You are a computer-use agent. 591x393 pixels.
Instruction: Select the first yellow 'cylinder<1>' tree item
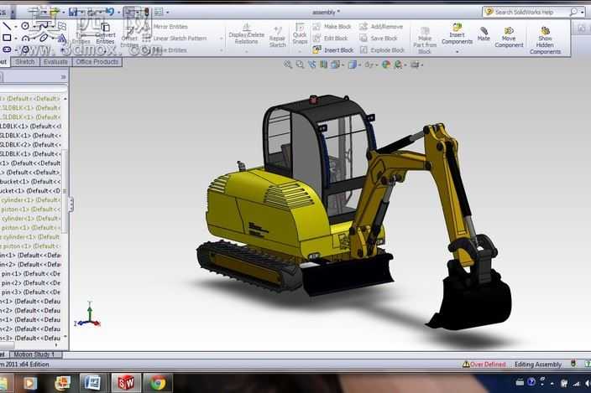coord(30,200)
